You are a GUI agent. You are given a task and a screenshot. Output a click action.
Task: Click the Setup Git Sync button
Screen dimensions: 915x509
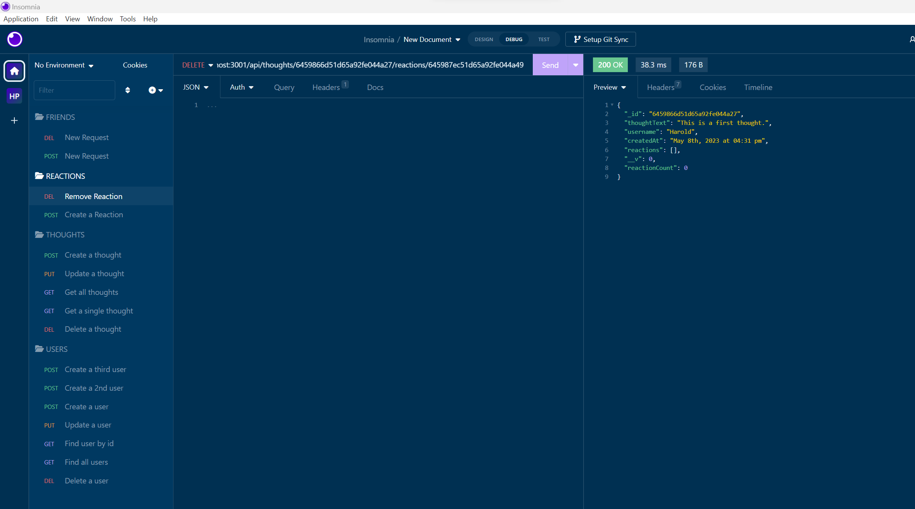[600, 39]
